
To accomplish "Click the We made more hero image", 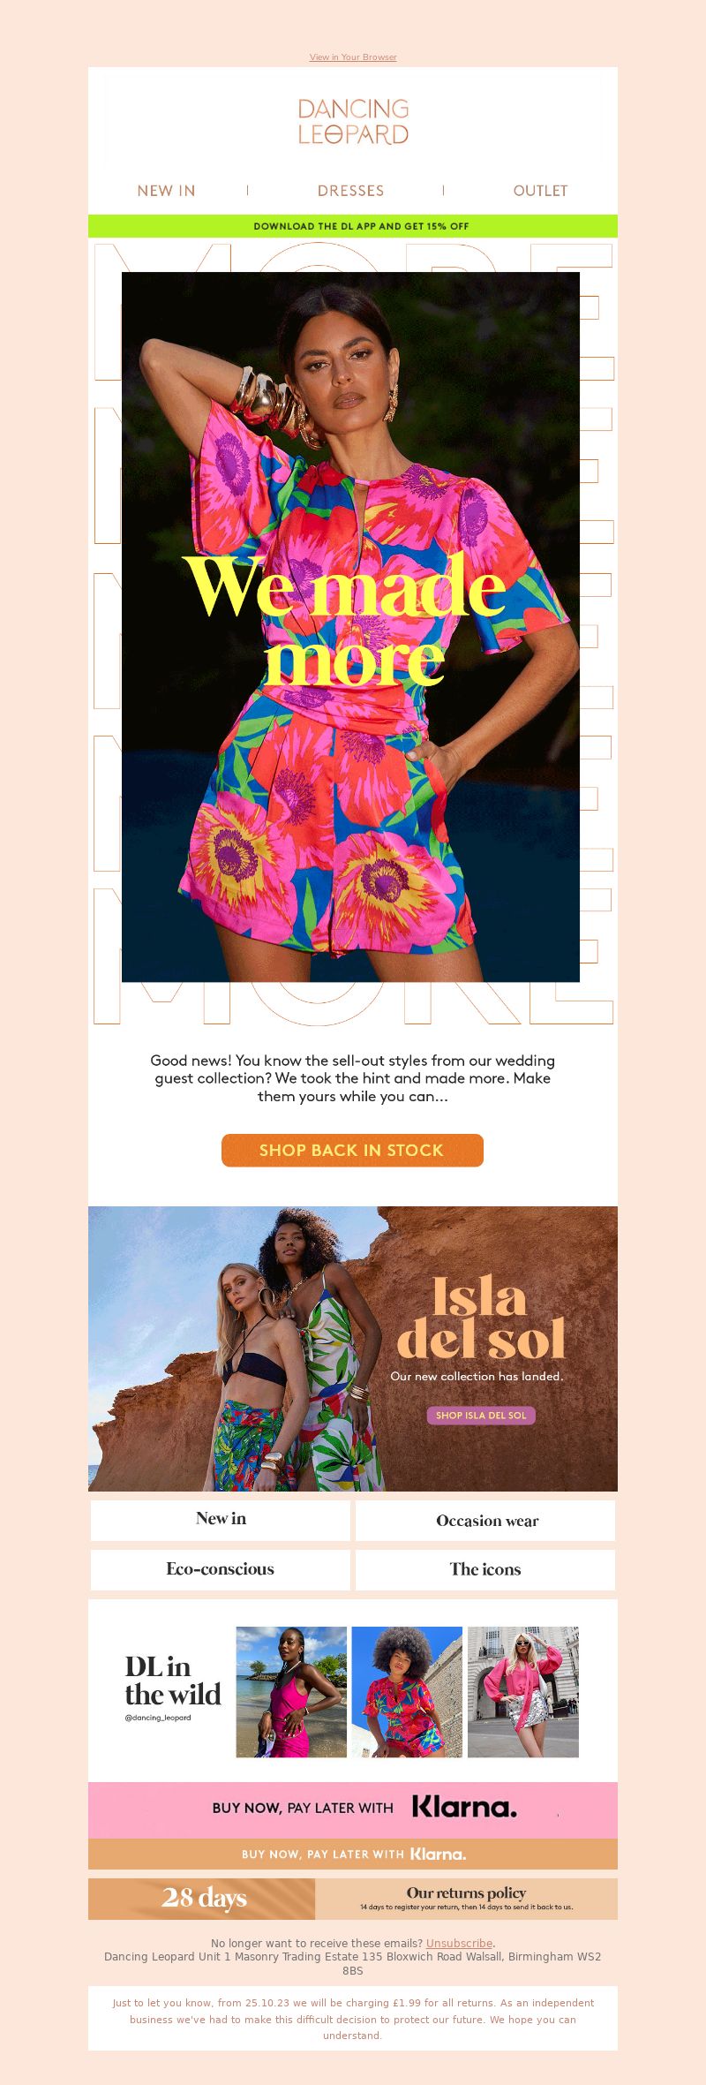I will pos(350,627).
